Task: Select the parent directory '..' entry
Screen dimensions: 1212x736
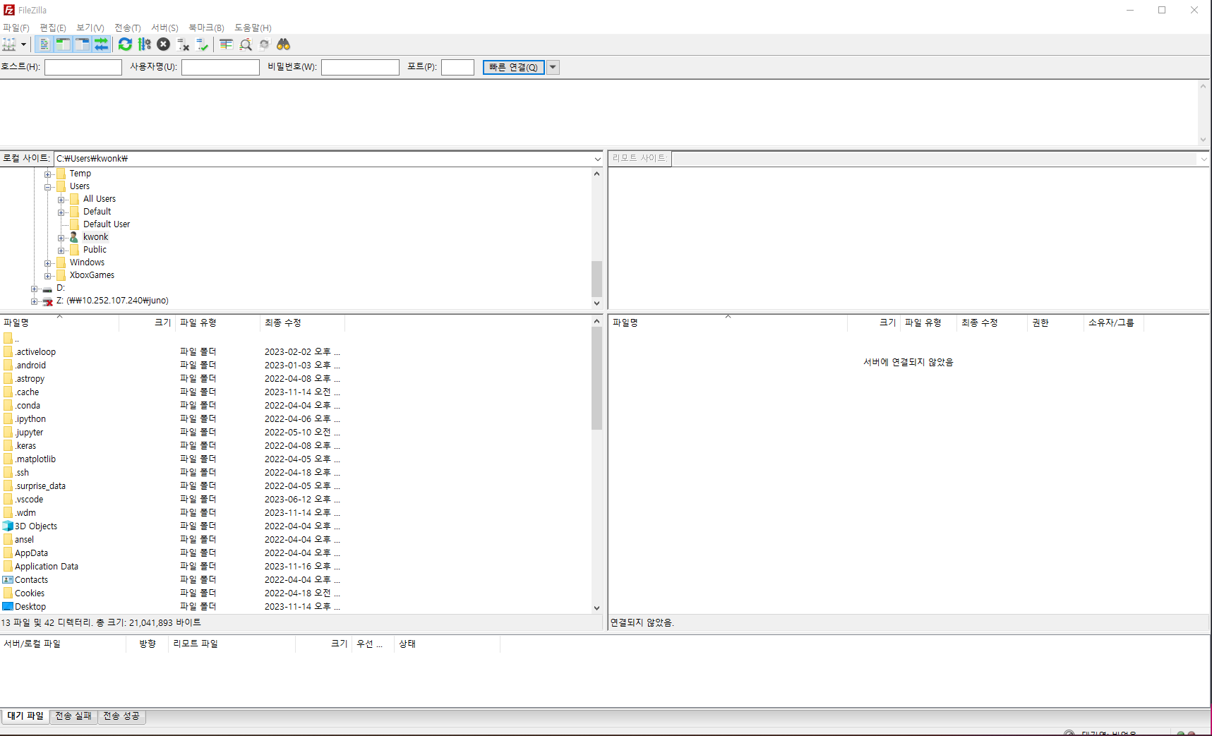Action: 11,338
